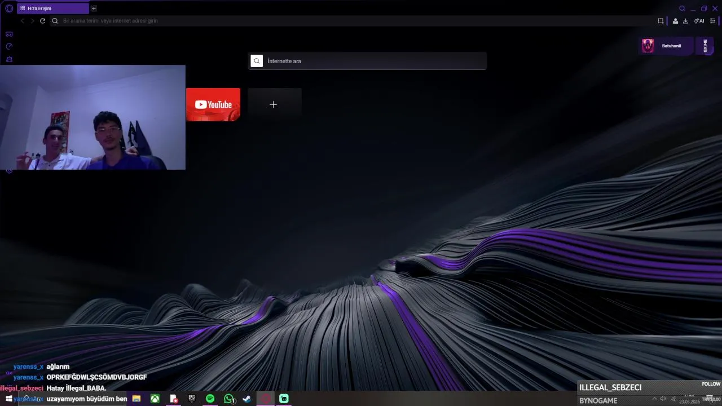Go back with the back arrow

coord(23,21)
